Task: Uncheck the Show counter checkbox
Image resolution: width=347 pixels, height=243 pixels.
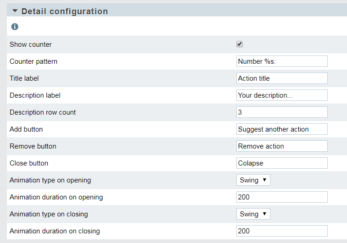Action: click(240, 44)
